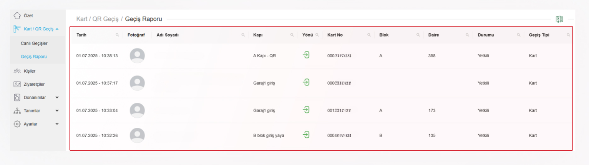Click the search icon in Kart No column
589x165 pixels.
[369, 35]
